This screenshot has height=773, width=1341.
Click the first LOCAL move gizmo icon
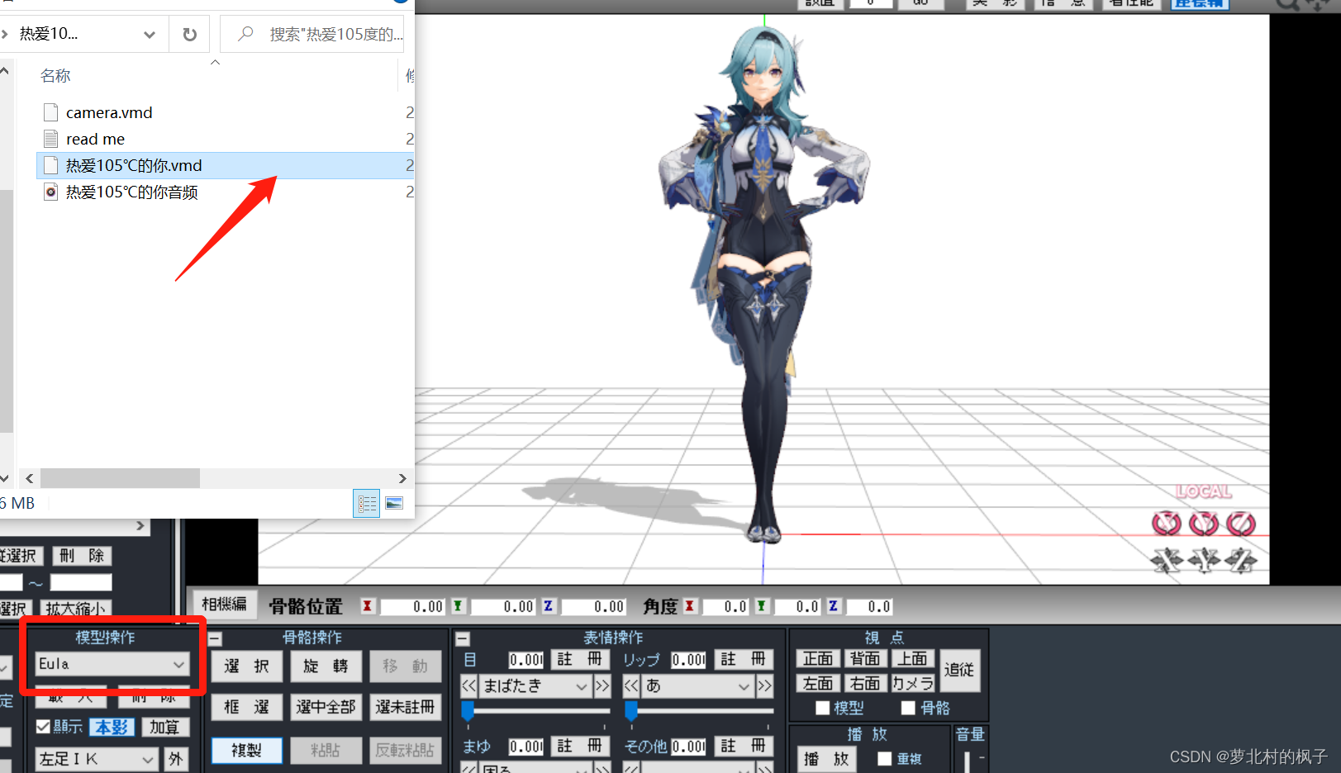1167,561
